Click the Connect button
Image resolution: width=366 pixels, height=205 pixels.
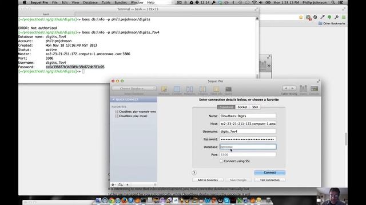270,173
